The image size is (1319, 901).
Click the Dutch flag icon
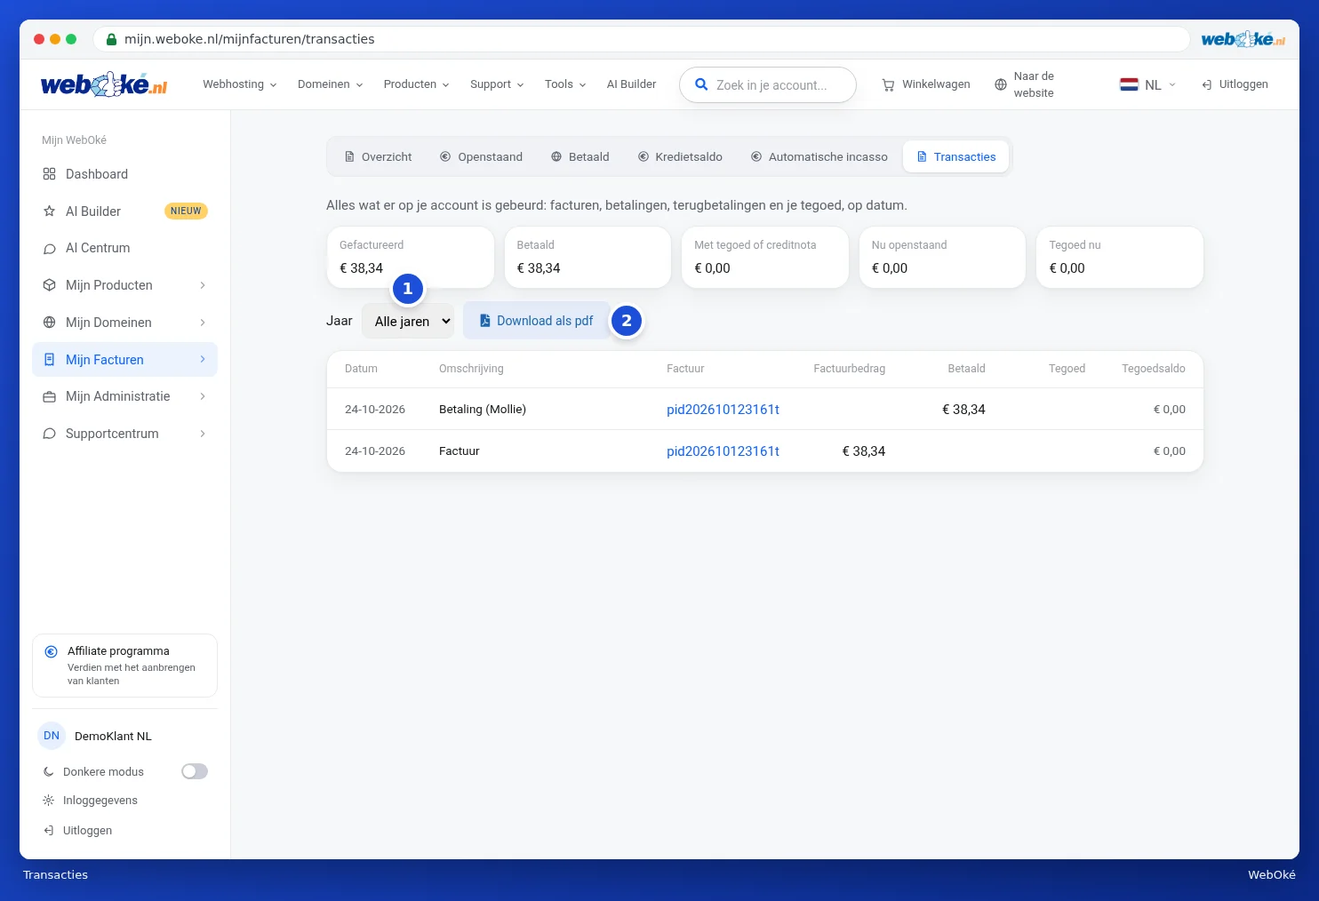coord(1129,84)
